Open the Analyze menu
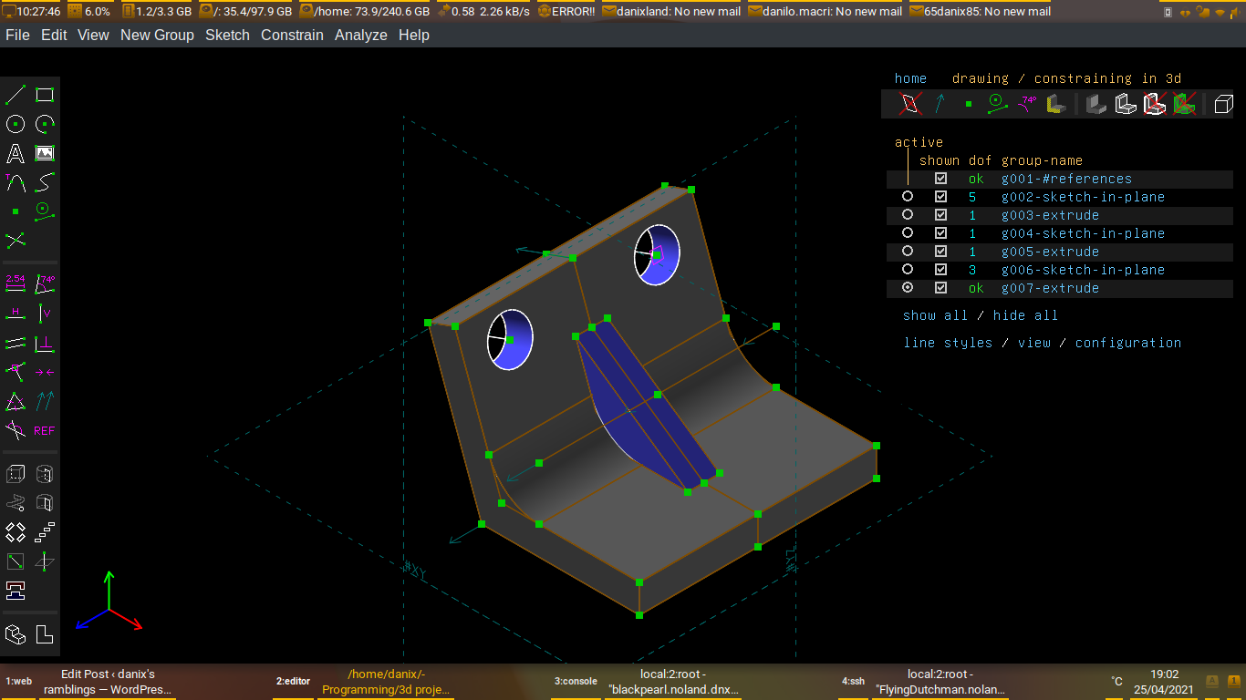The height and width of the screenshot is (700, 1246). point(361,35)
